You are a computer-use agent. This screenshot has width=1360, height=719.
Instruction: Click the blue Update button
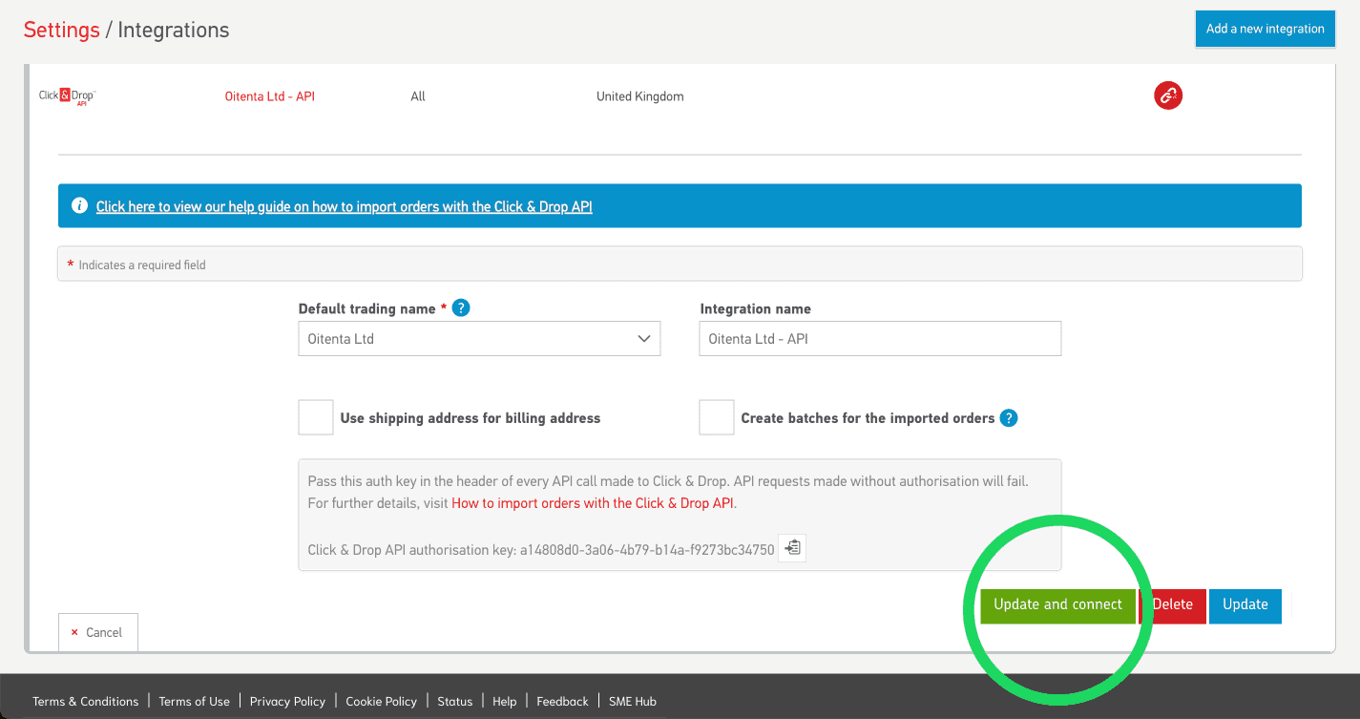point(1245,605)
